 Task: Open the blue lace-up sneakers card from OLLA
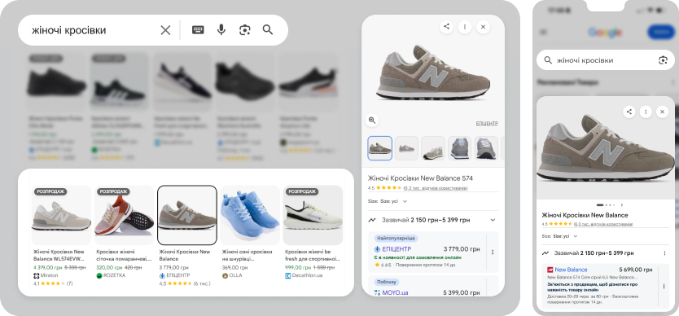click(250, 232)
